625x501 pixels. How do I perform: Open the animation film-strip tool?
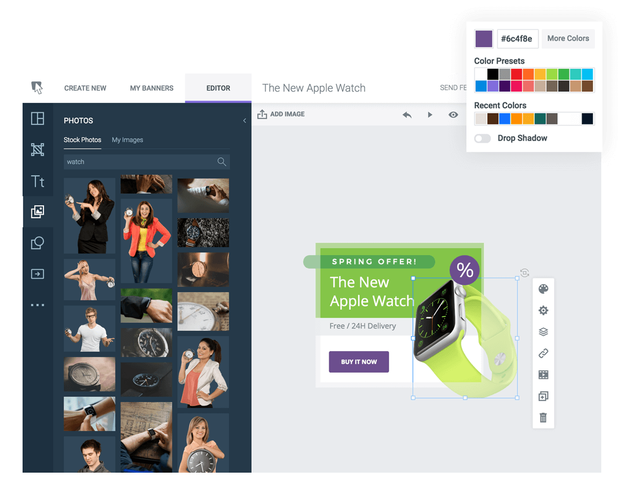pos(543,375)
